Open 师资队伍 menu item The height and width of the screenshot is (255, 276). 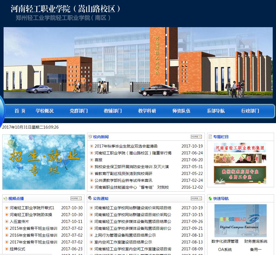tap(181, 111)
